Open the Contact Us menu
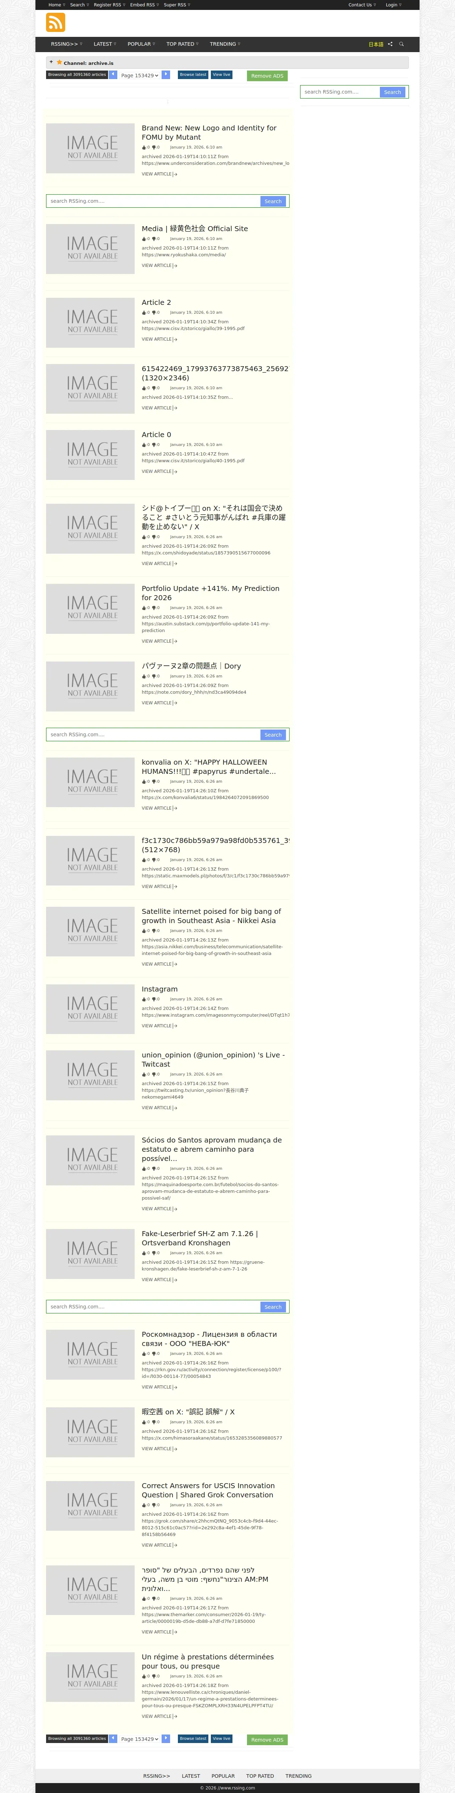 pos(362,5)
